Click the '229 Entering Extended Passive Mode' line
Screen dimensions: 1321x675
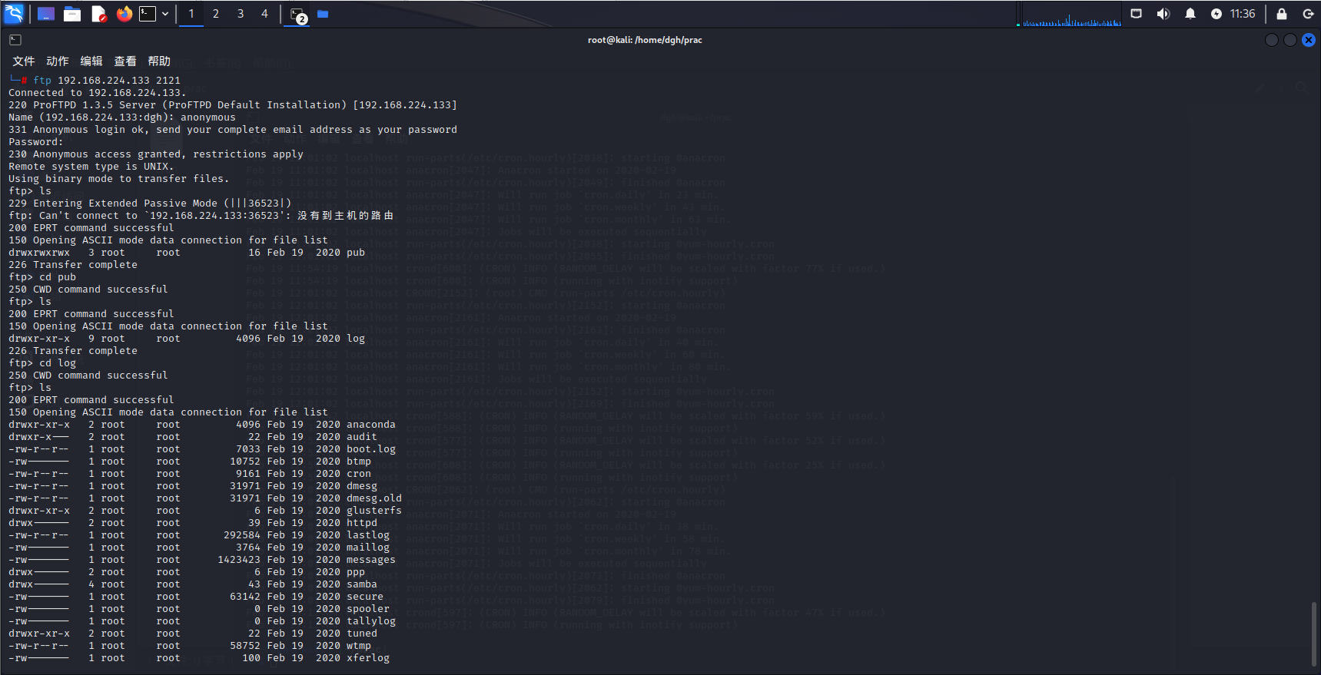[x=150, y=203]
